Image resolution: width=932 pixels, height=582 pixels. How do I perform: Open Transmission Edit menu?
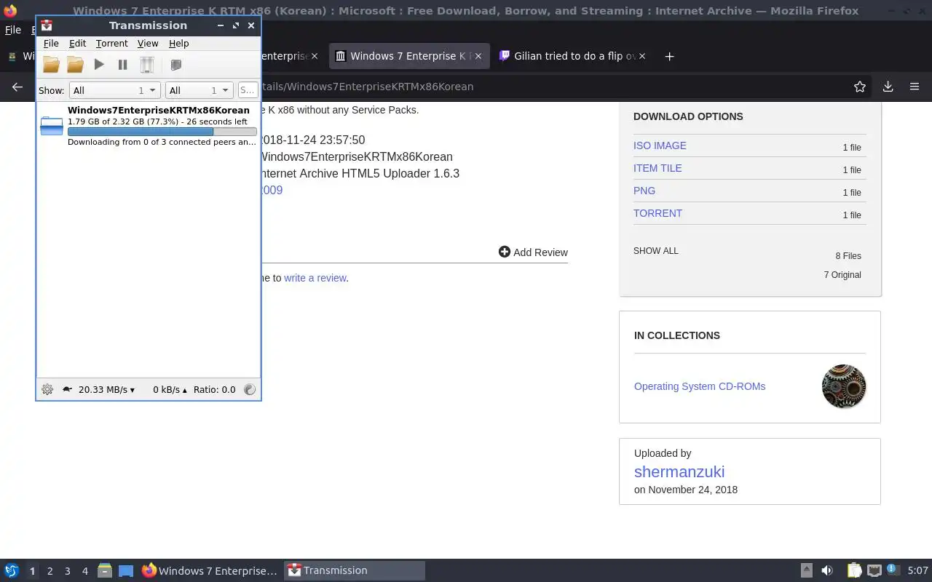click(x=77, y=44)
